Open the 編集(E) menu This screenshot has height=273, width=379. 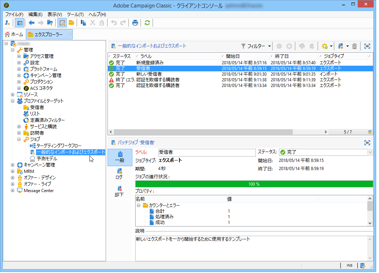(35, 15)
